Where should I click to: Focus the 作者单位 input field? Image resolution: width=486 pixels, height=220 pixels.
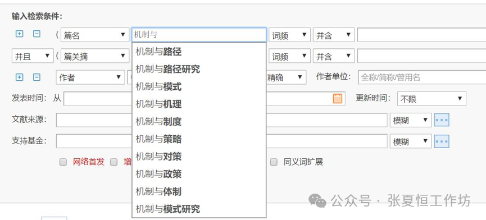click(422, 77)
